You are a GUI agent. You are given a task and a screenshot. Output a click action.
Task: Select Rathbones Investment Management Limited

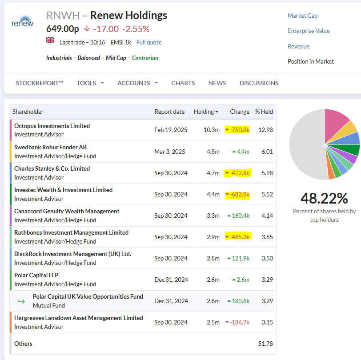[72, 233]
